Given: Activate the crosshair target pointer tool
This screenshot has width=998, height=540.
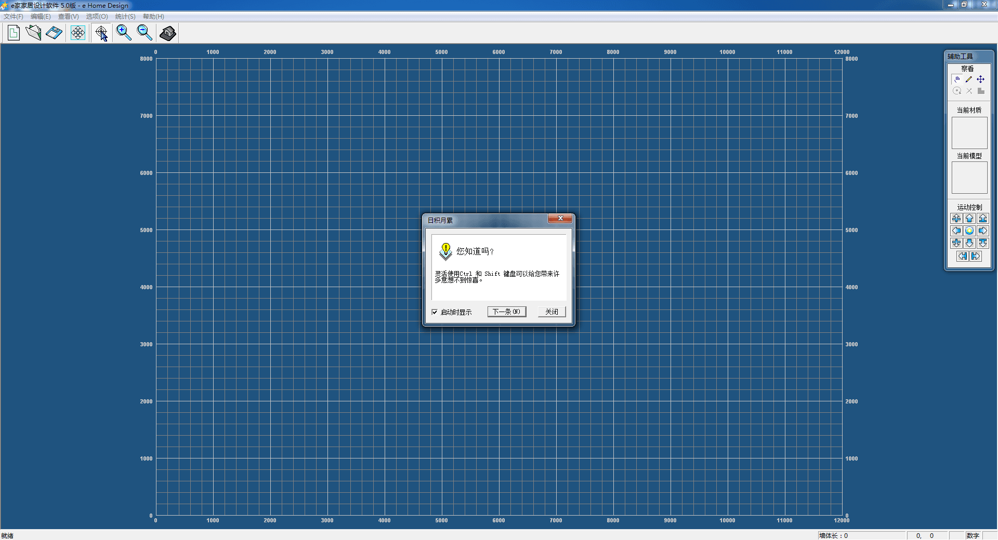Looking at the screenshot, I should pos(101,33).
